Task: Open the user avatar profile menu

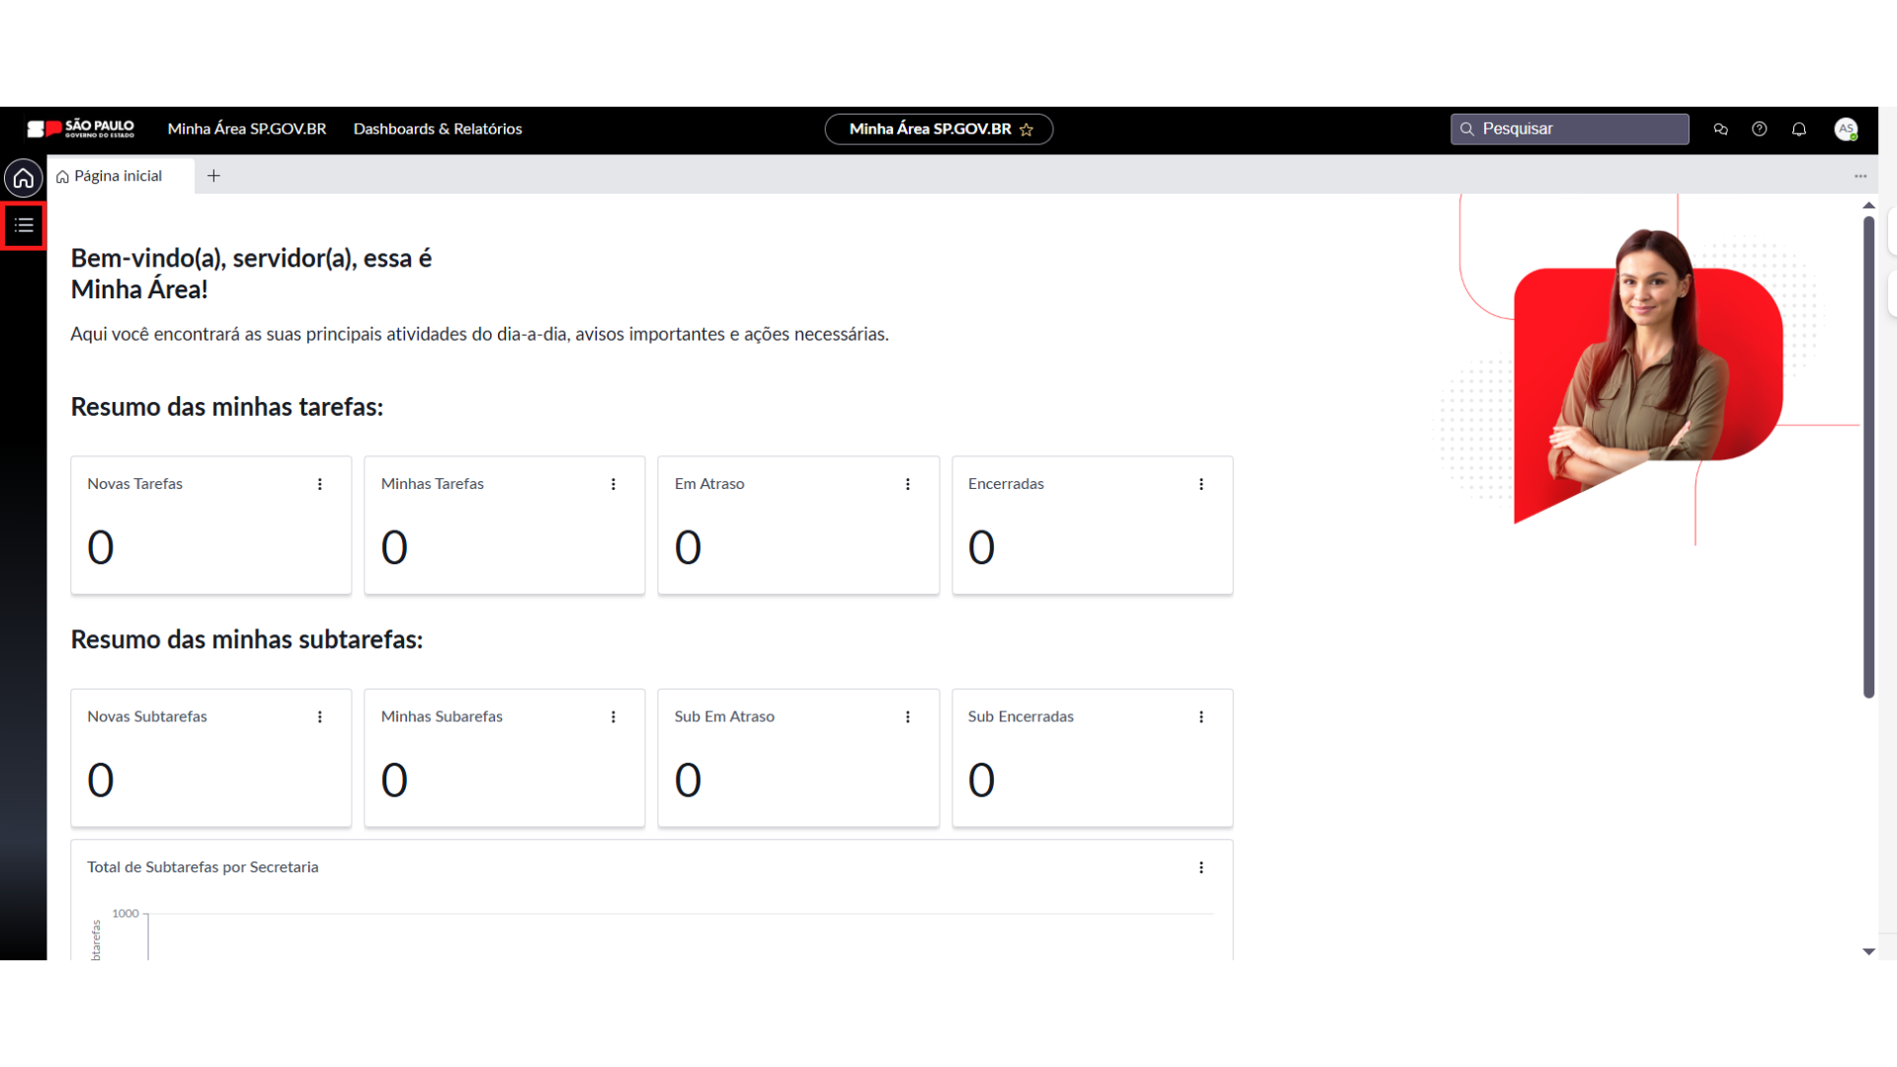Action: (1846, 129)
